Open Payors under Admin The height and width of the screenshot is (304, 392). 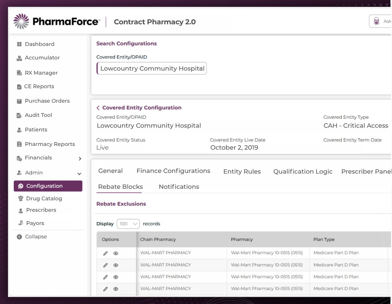pos(35,223)
